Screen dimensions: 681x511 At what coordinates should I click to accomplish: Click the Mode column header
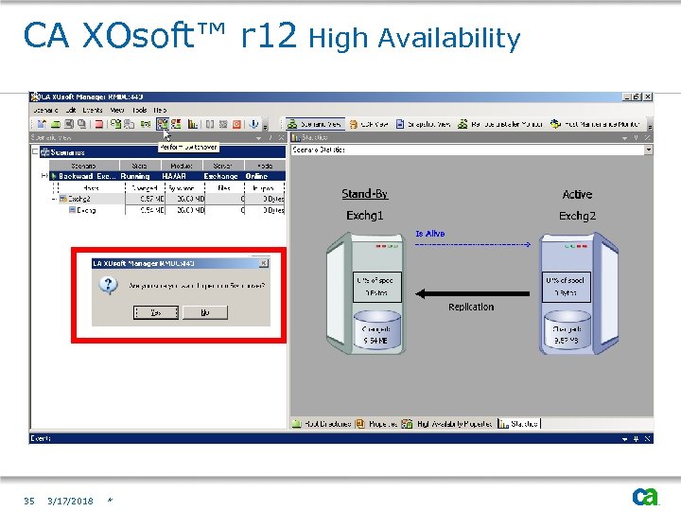coord(265,166)
